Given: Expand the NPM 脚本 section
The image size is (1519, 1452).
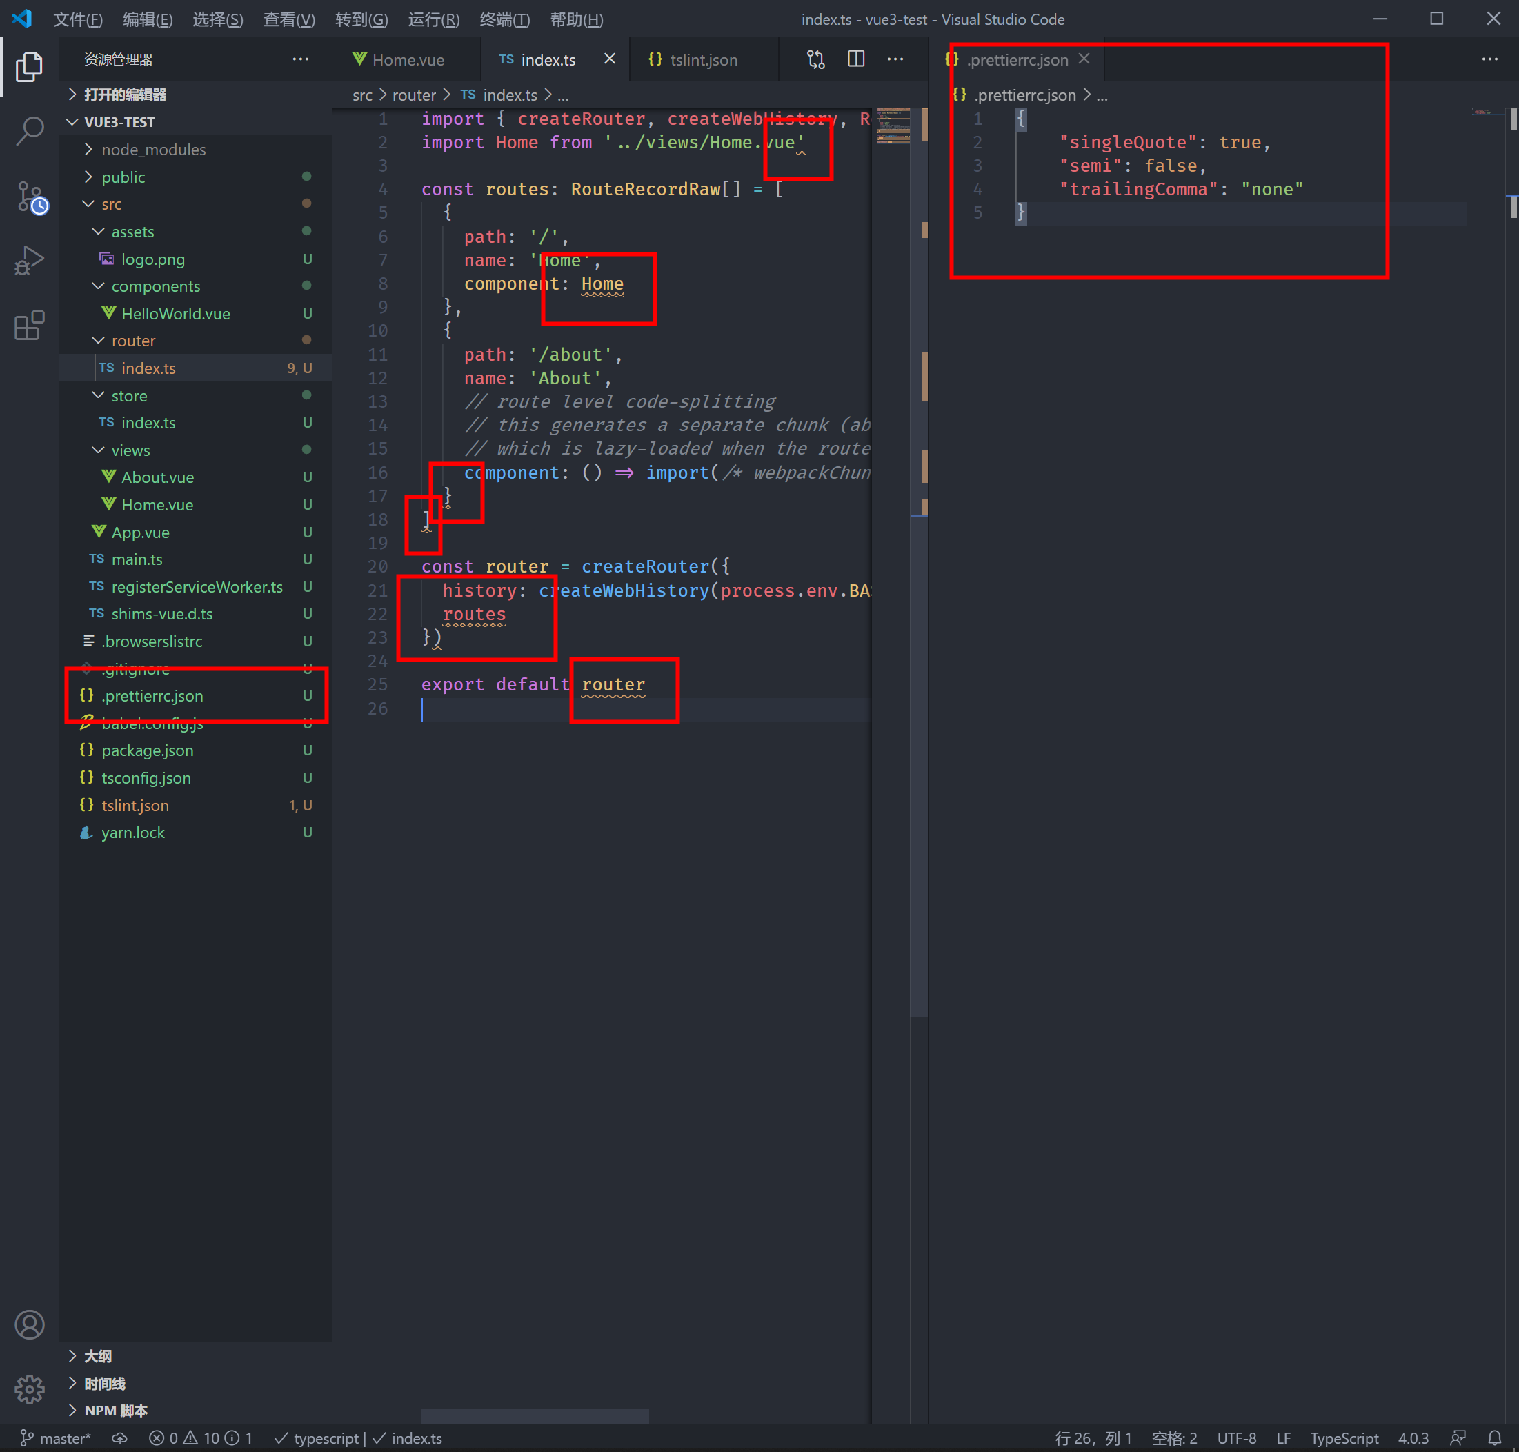Looking at the screenshot, I should pyautogui.click(x=115, y=1410).
